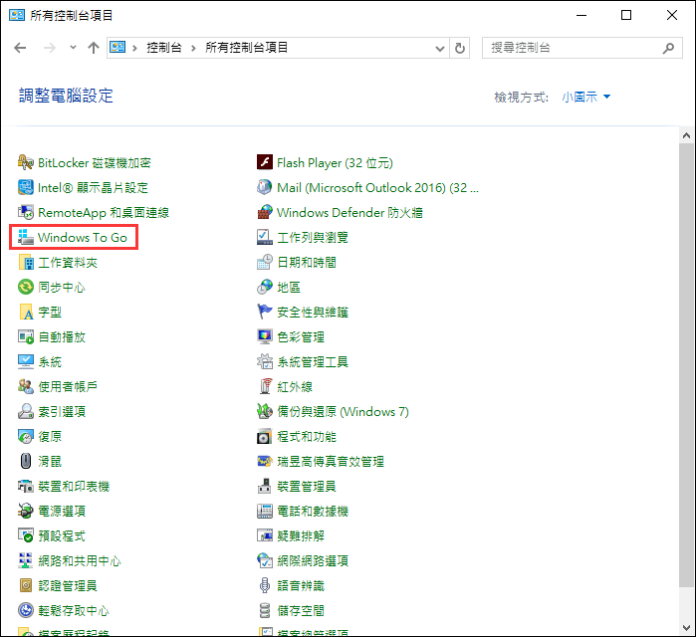
Task: Click the vertical scrollbar thumb
Action: 686,364
